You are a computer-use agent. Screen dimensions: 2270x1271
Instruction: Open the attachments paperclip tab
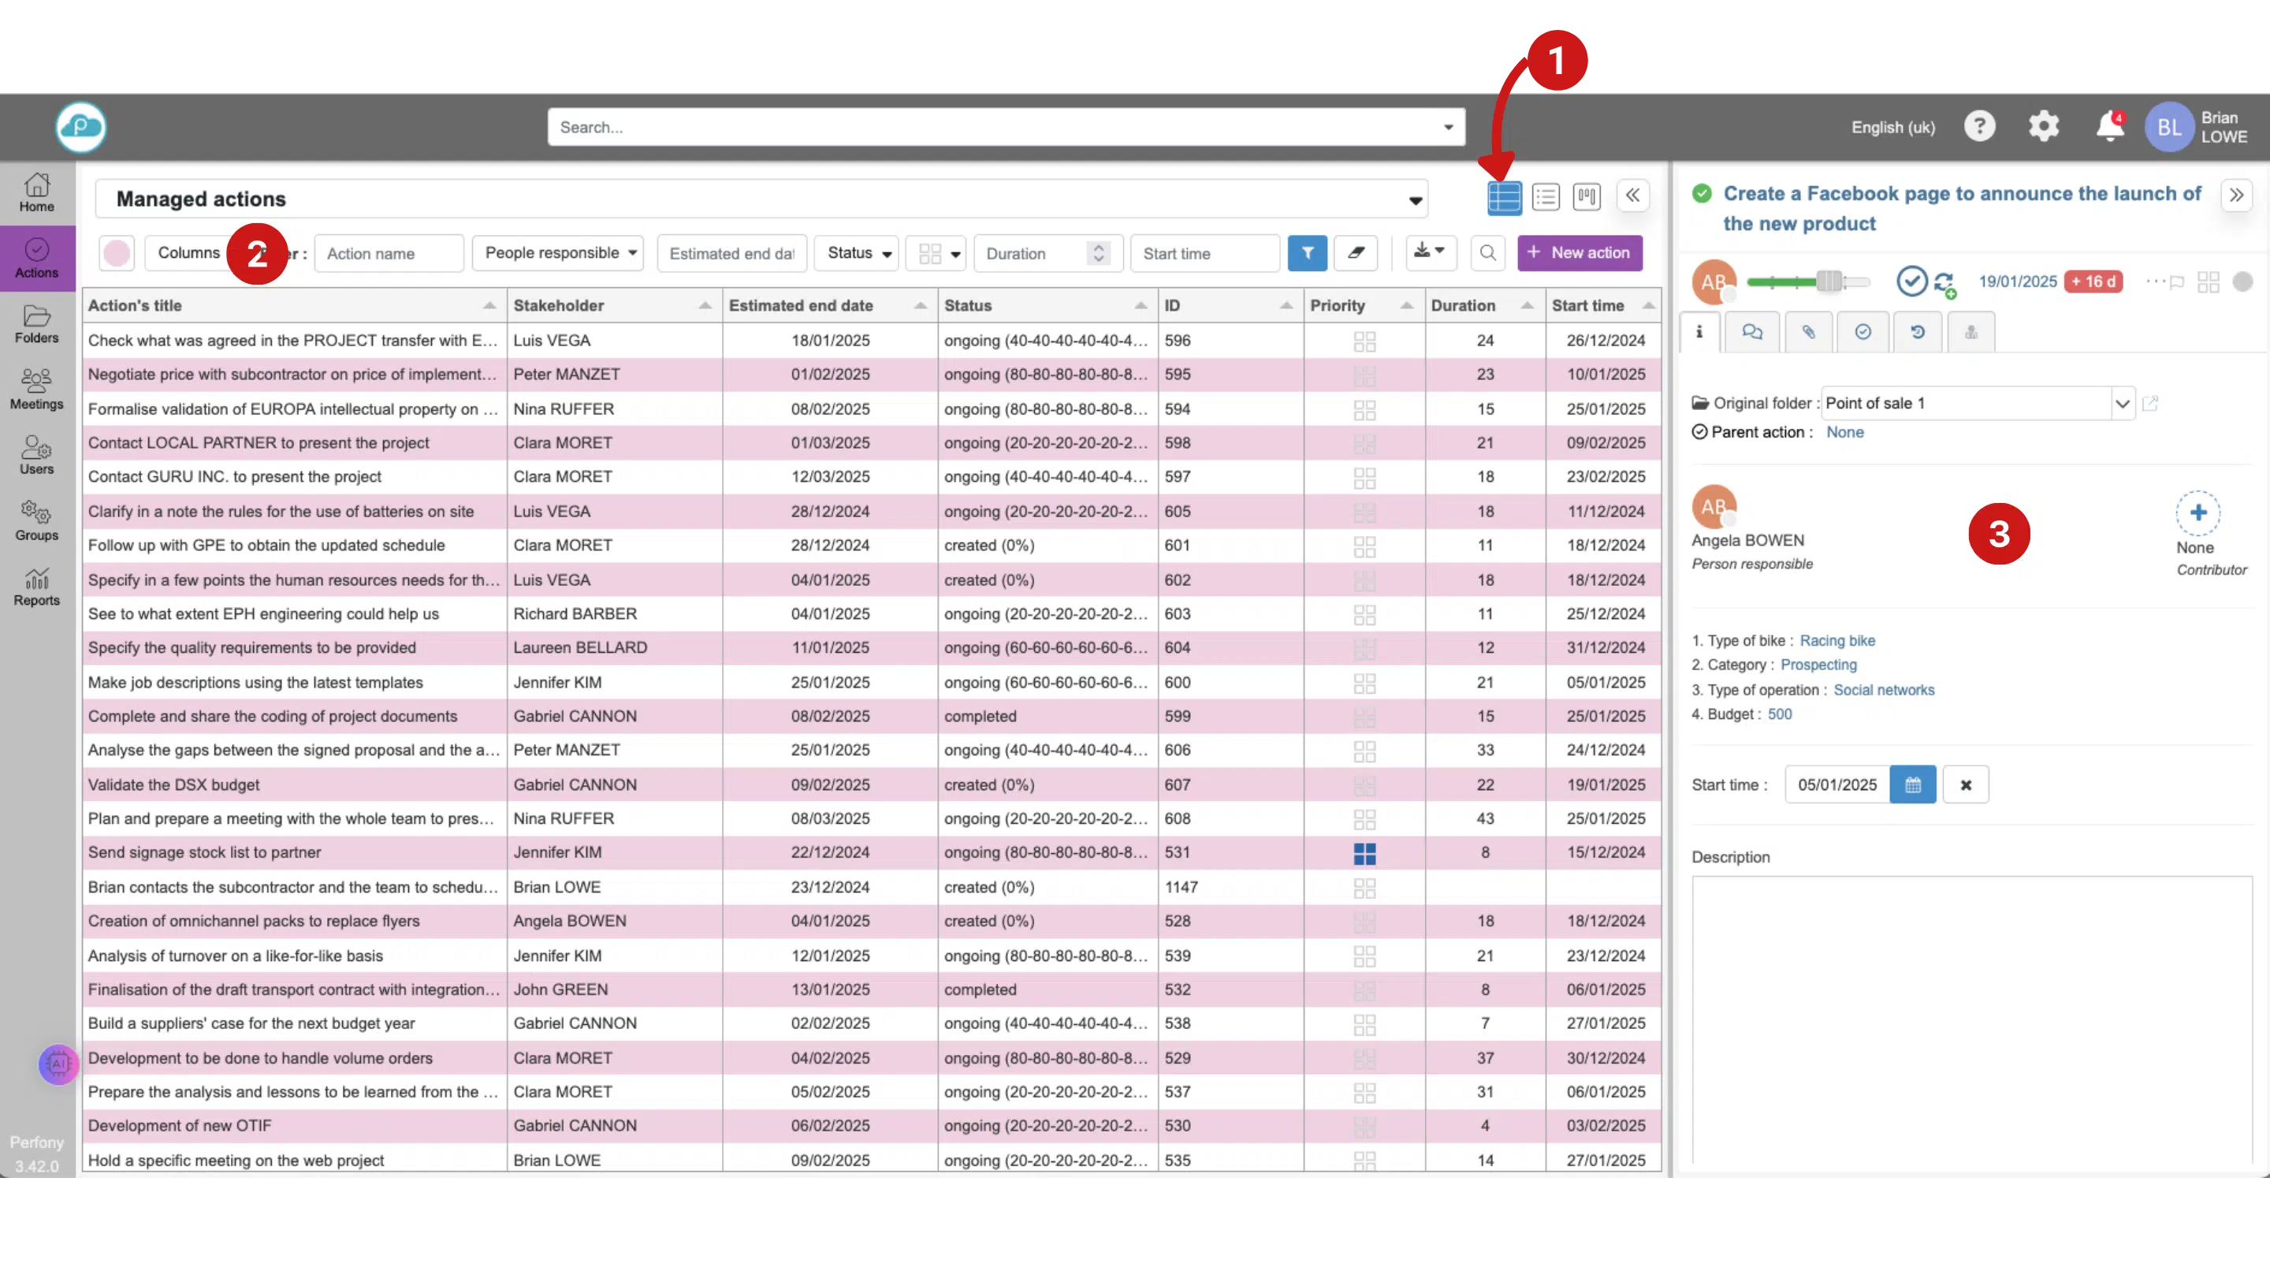pos(1807,332)
